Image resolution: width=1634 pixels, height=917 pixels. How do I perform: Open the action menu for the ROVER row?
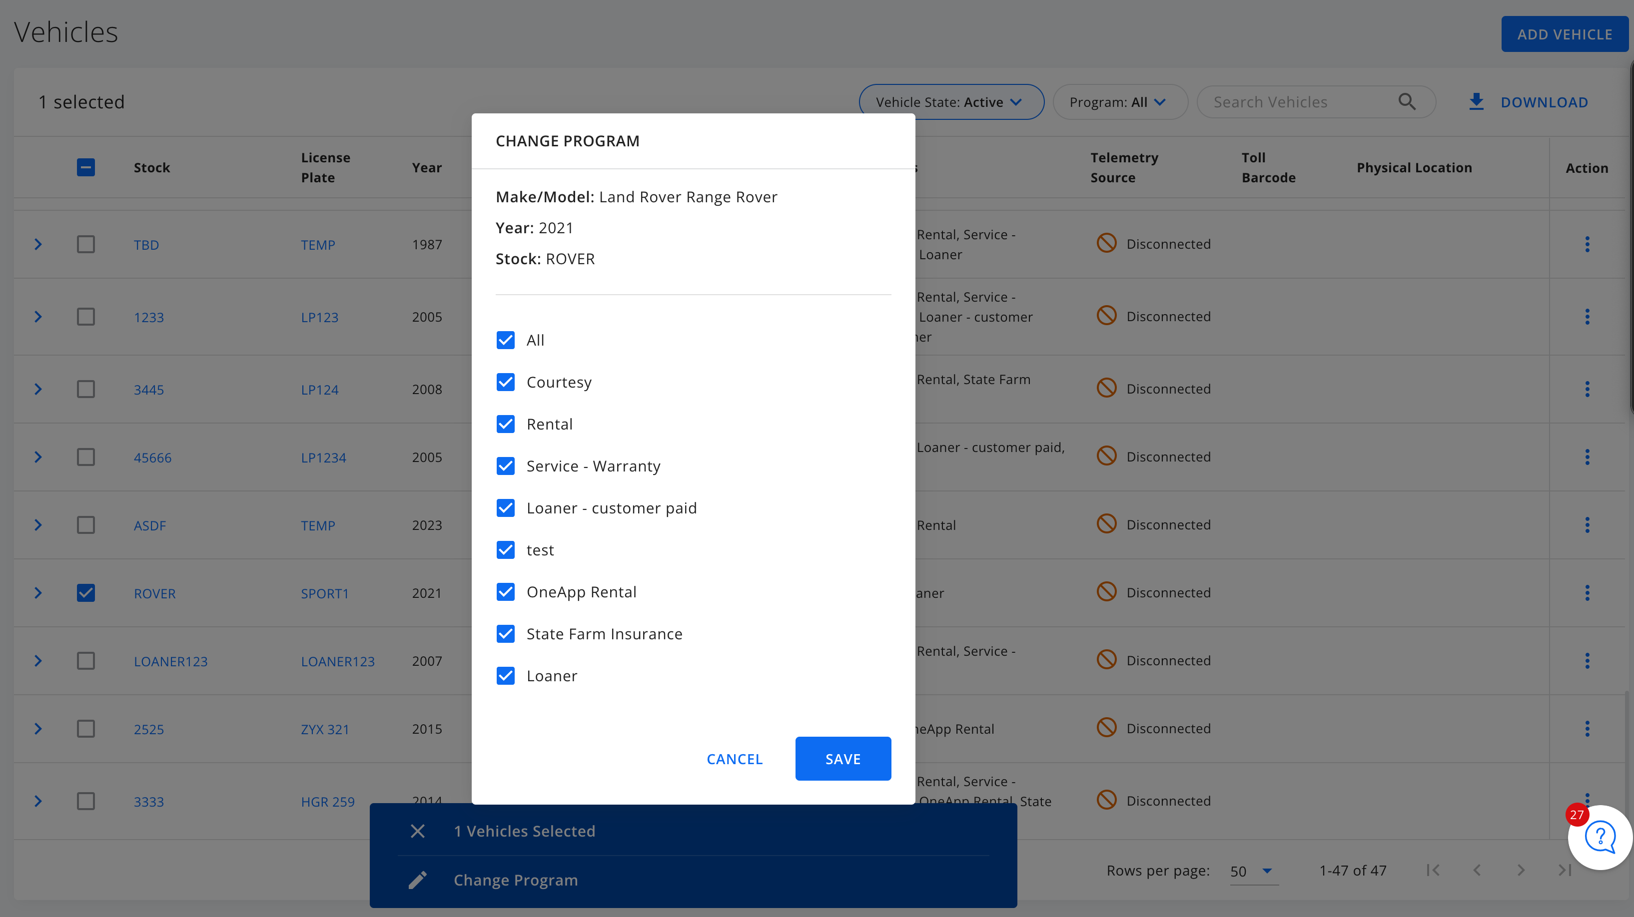coord(1587,592)
